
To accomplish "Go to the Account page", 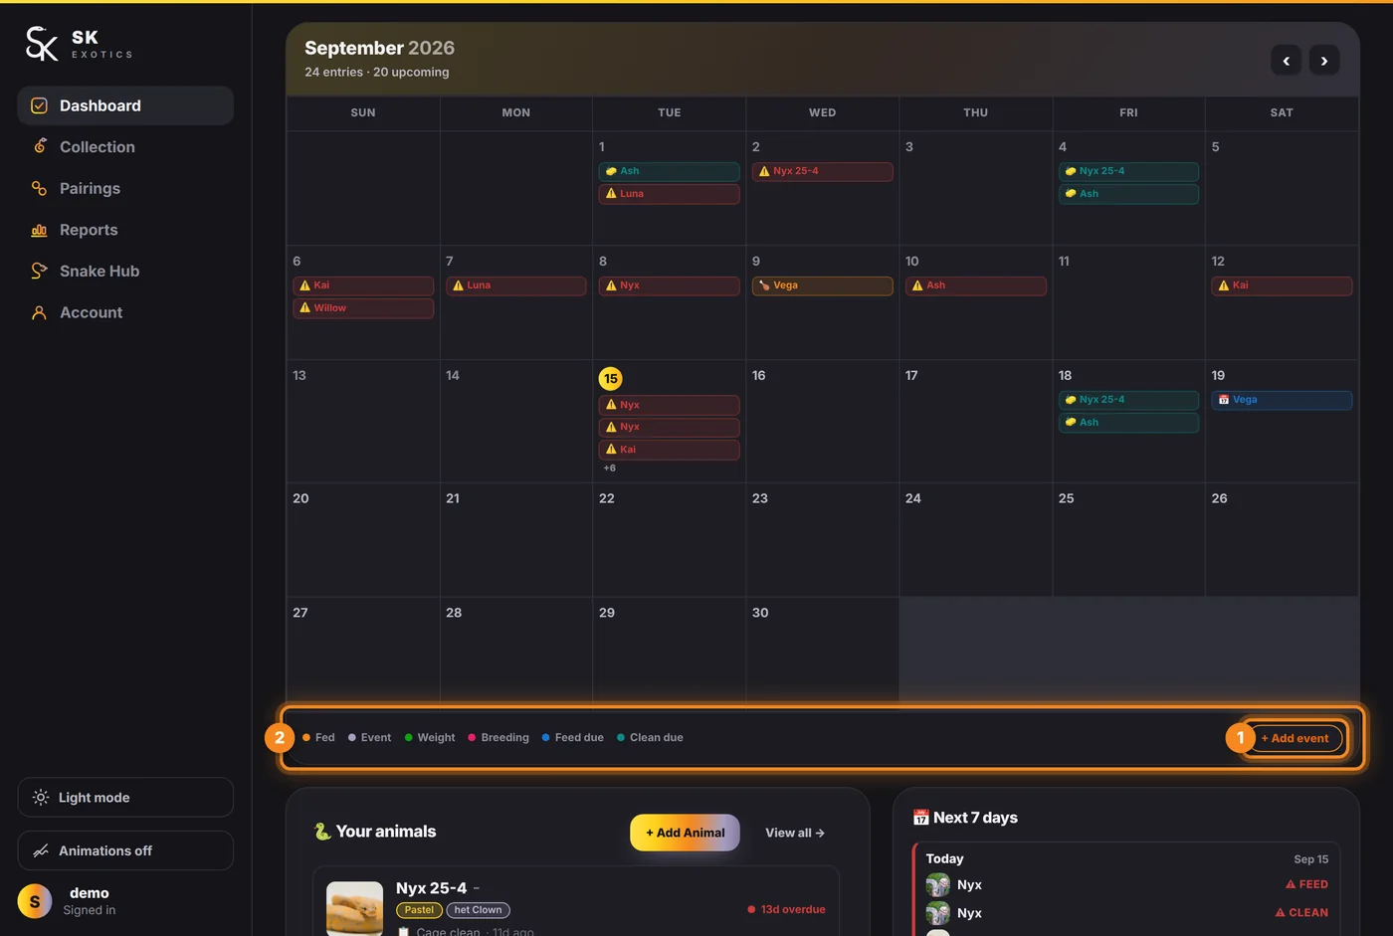I will coord(125,312).
